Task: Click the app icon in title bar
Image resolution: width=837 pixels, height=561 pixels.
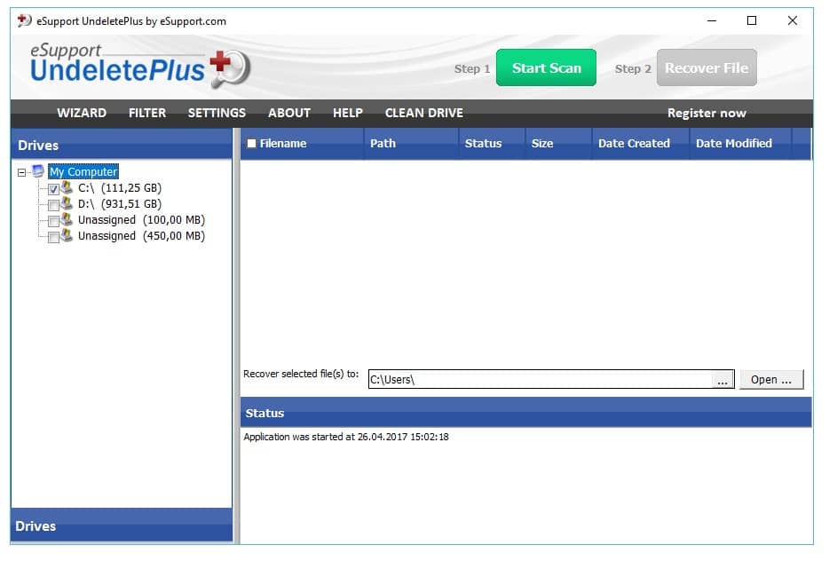Action: point(24,20)
